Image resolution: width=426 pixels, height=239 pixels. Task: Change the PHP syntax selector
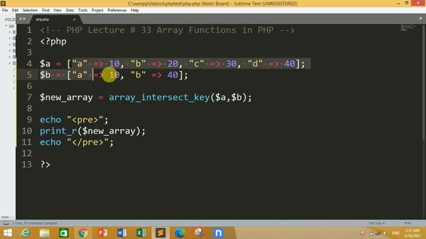pos(407,223)
